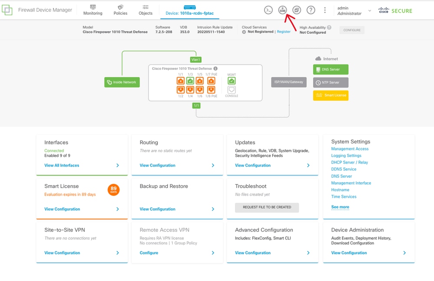Open the Objects tab
Image resolution: width=434 pixels, height=281 pixels.
146,10
